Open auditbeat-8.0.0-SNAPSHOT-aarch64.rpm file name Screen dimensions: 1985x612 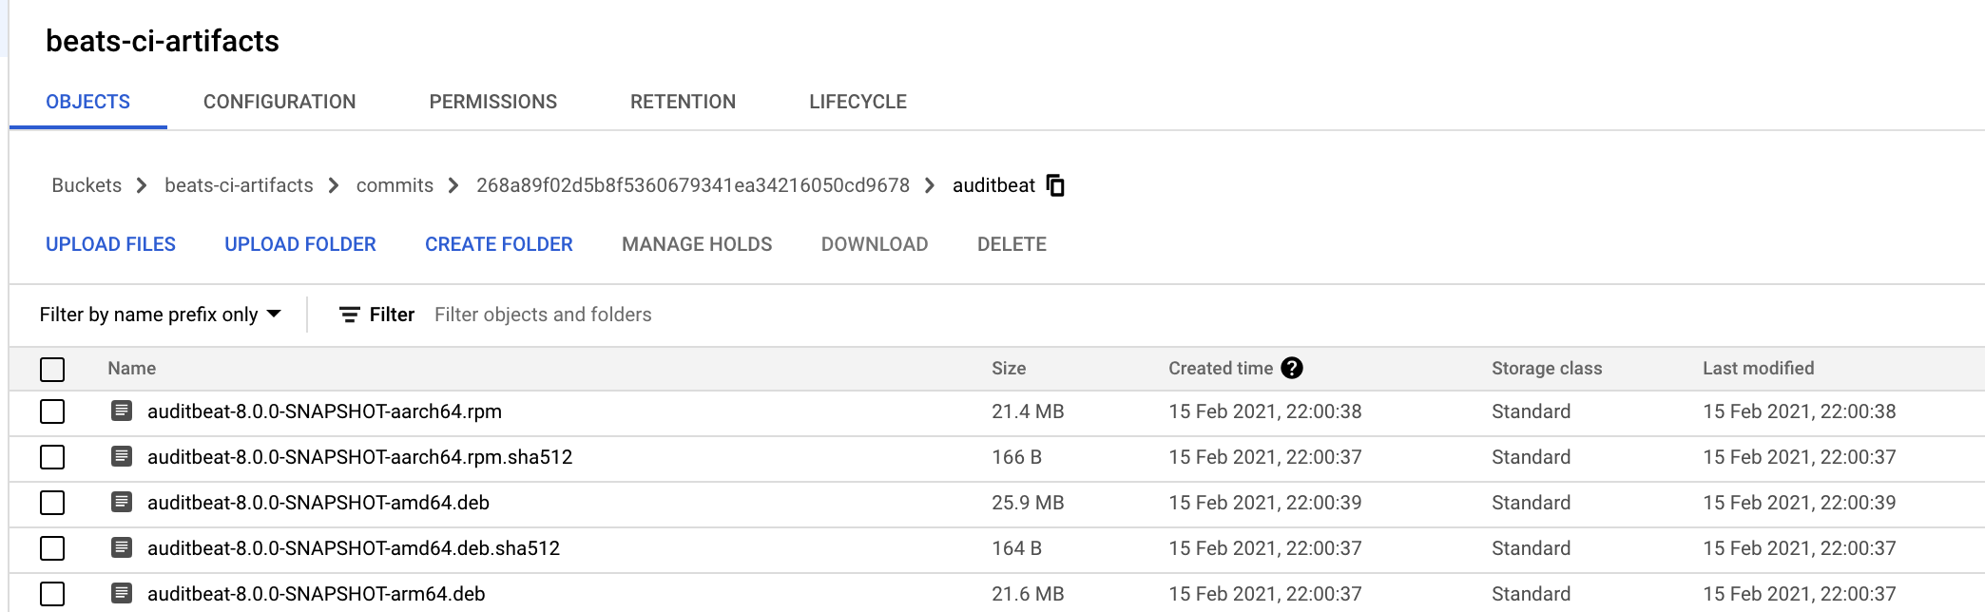[x=324, y=411]
